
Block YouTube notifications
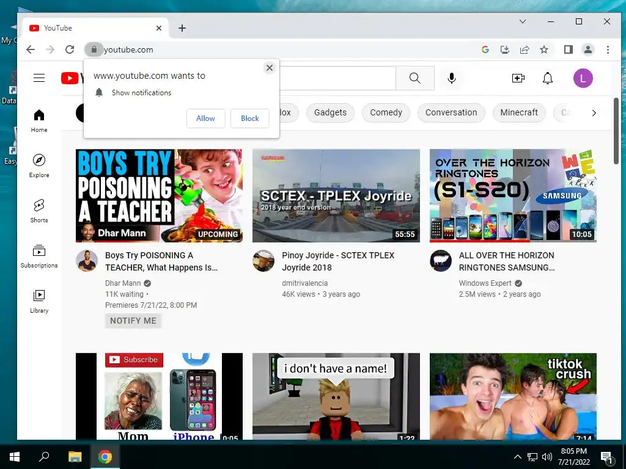pyautogui.click(x=250, y=118)
